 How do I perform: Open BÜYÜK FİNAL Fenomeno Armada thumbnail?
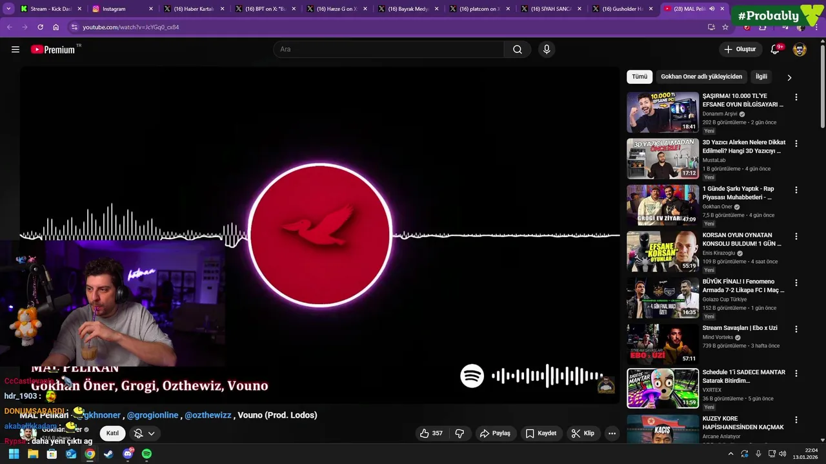pyautogui.click(x=663, y=298)
